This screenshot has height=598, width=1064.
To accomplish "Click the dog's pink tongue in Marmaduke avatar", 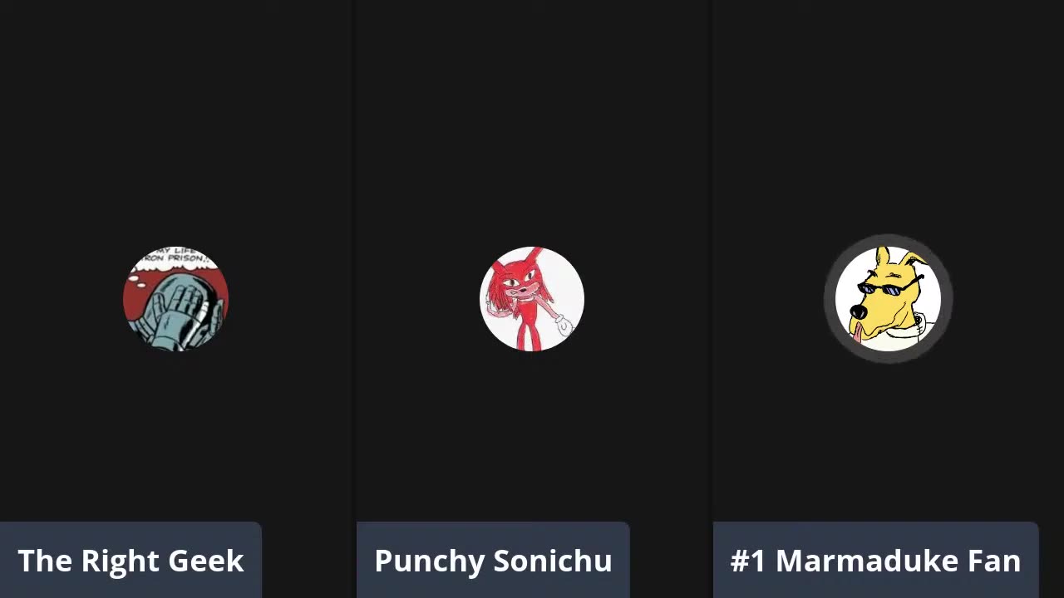I will (x=857, y=334).
